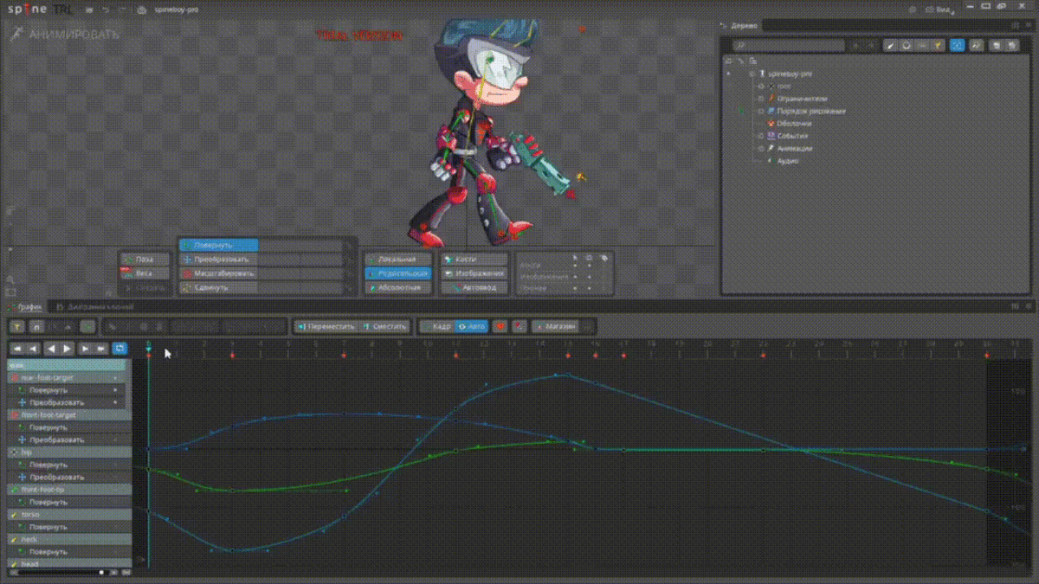1039x584 pixels.
Task: Select front-foot-tip row in graph list
Action: coord(69,489)
